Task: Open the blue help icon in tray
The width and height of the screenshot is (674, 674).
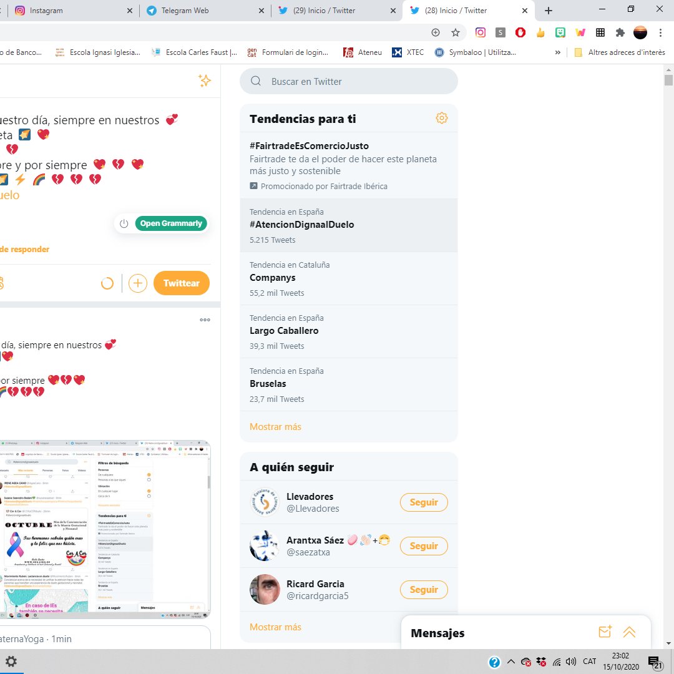Action: tap(494, 662)
